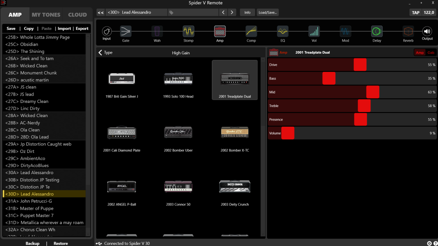Open the Wah pedal block

157,31
